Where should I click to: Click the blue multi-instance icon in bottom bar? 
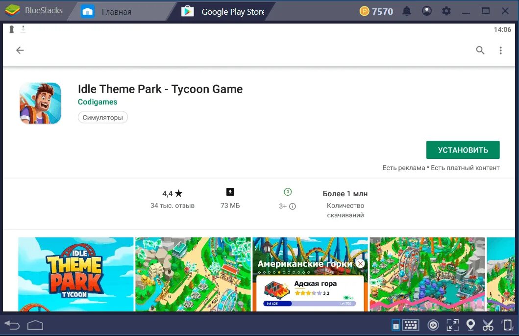395,325
